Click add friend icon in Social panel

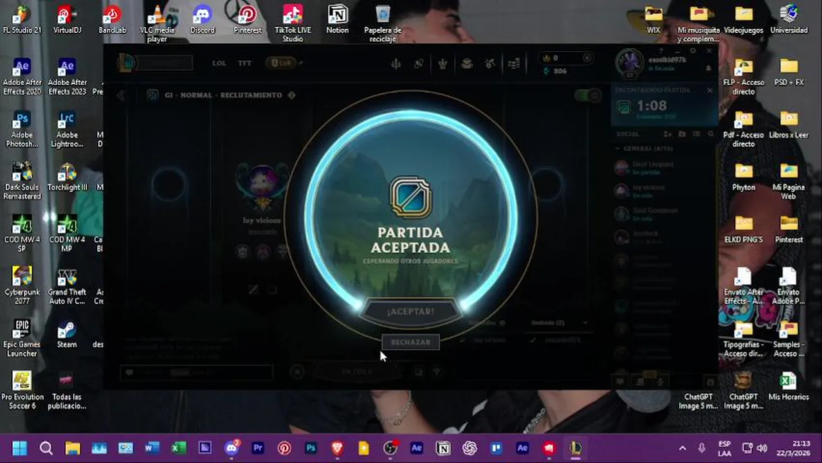pyautogui.click(x=668, y=134)
